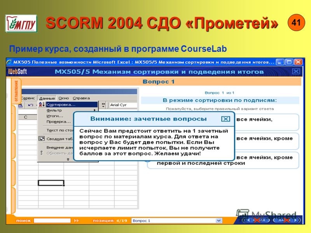This screenshot has height=233, width=311.
Task: Open the Окно menu
Action: tap(64, 98)
